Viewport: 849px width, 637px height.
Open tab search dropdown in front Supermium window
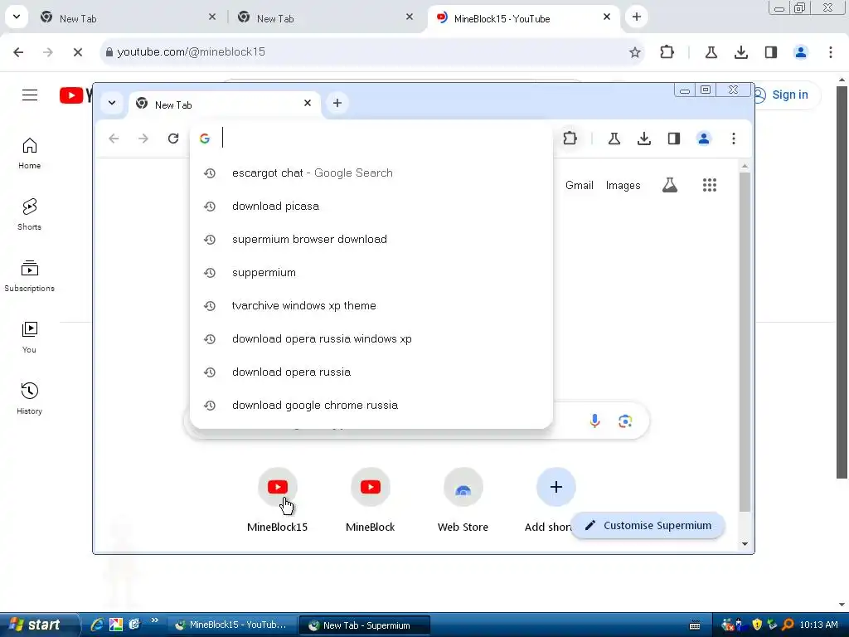112,103
